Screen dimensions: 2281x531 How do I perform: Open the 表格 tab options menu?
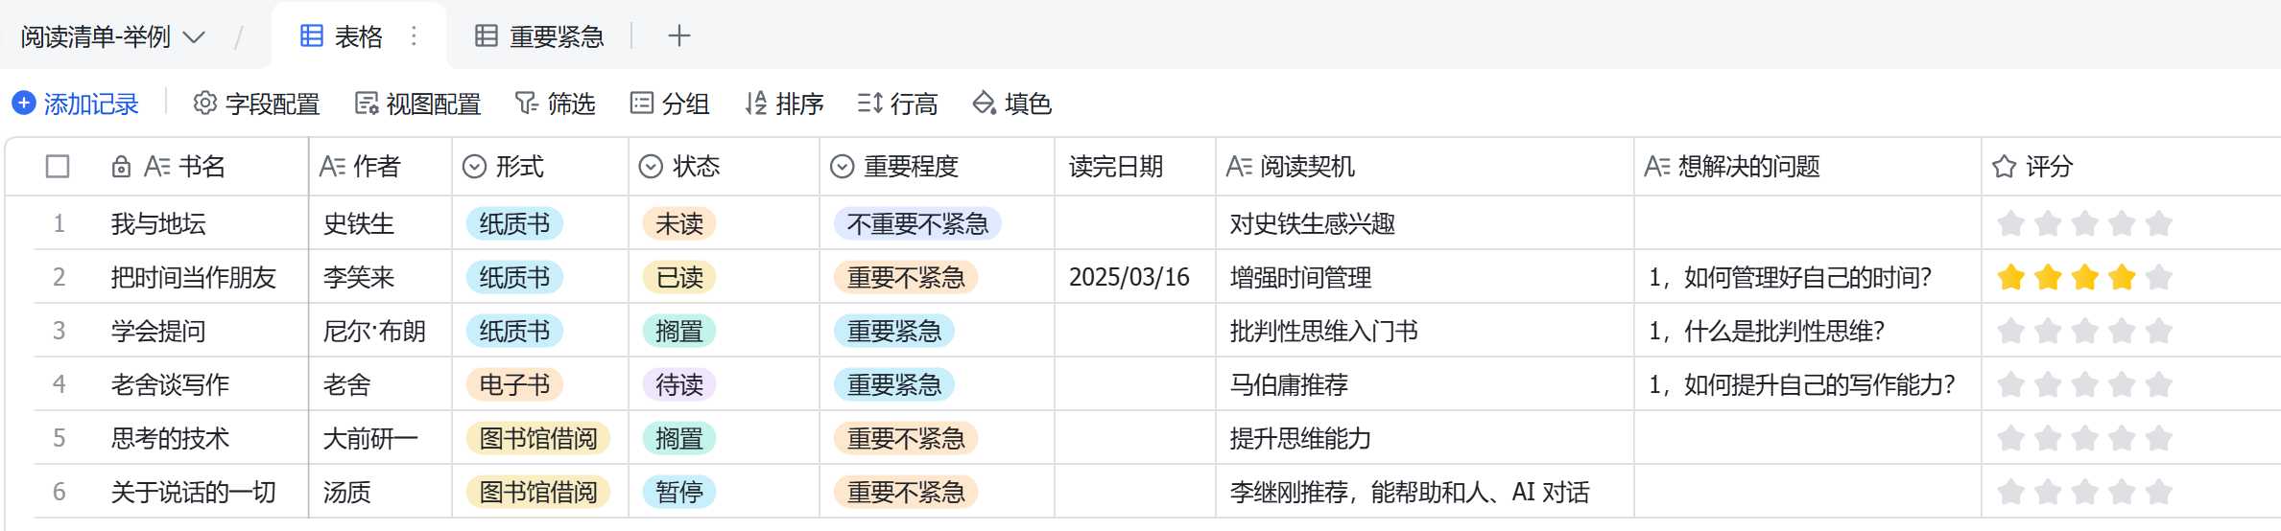coord(414,36)
